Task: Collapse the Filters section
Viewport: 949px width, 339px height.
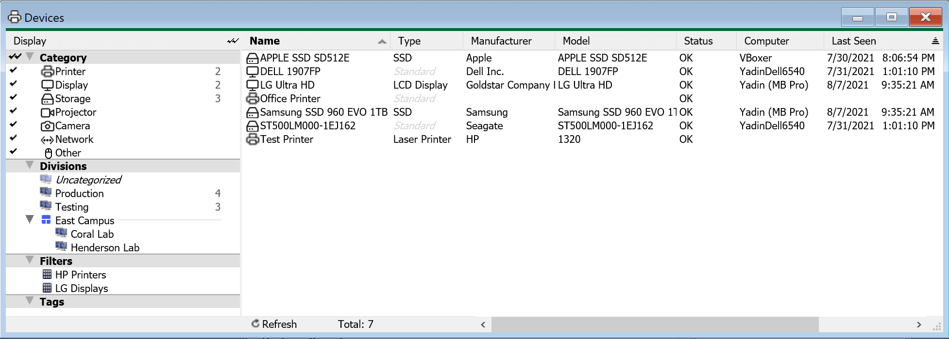Action: [x=30, y=261]
